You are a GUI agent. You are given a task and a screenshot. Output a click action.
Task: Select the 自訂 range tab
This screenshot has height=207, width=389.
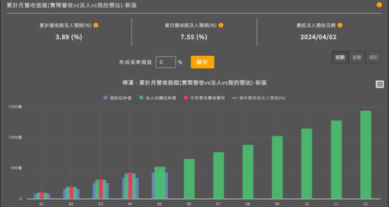tap(373, 57)
